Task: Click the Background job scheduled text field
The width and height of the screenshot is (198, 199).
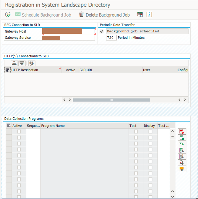Action: [147, 31]
